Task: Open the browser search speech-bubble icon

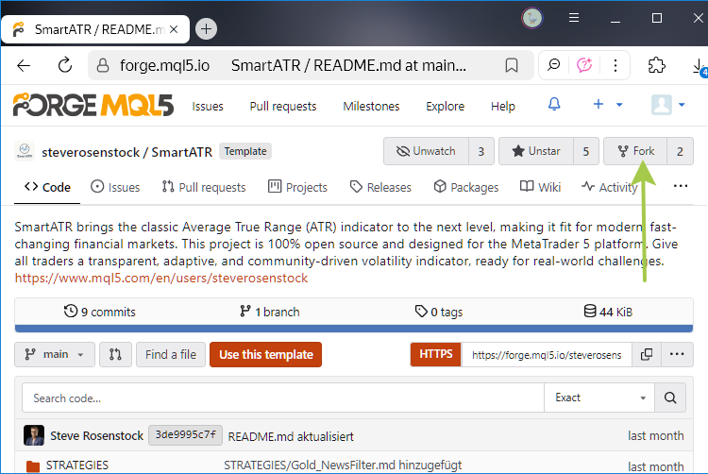Action: [x=553, y=65]
